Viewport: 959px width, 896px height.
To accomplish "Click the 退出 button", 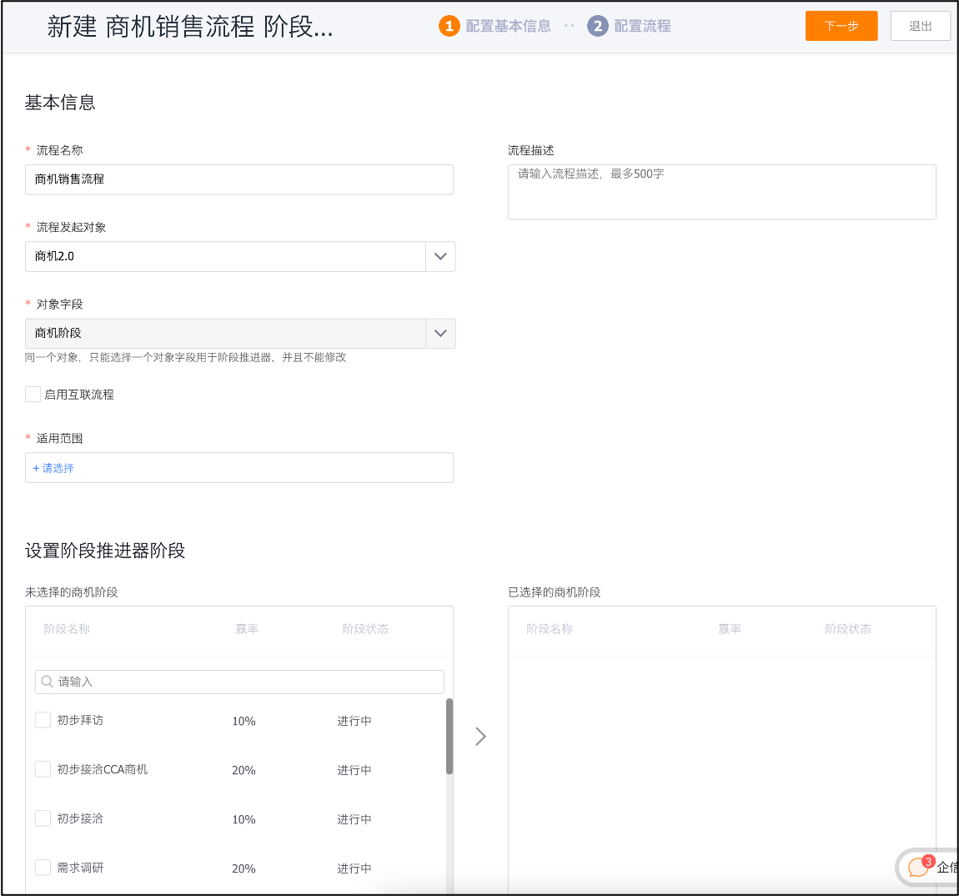I will (920, 26).
